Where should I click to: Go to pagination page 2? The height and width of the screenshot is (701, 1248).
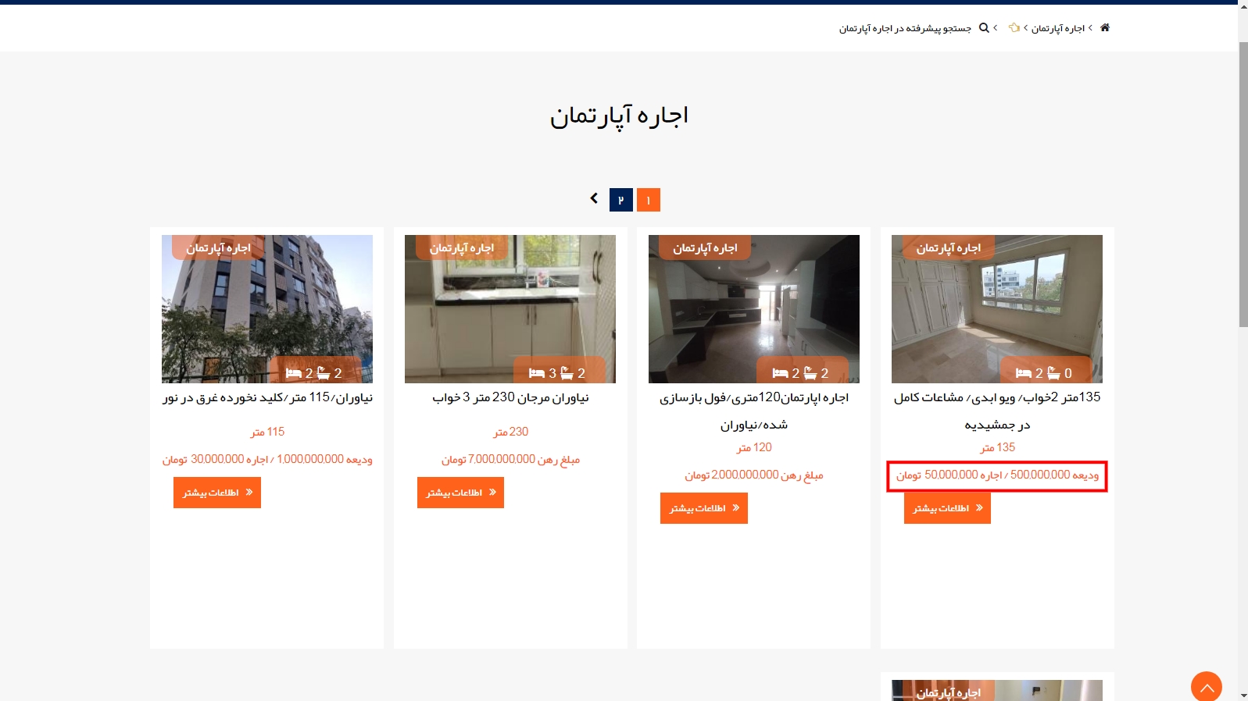[621, 200]
